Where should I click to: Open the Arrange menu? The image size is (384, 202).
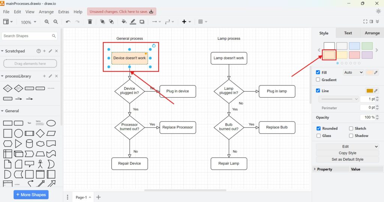click(x=46, y=12)
